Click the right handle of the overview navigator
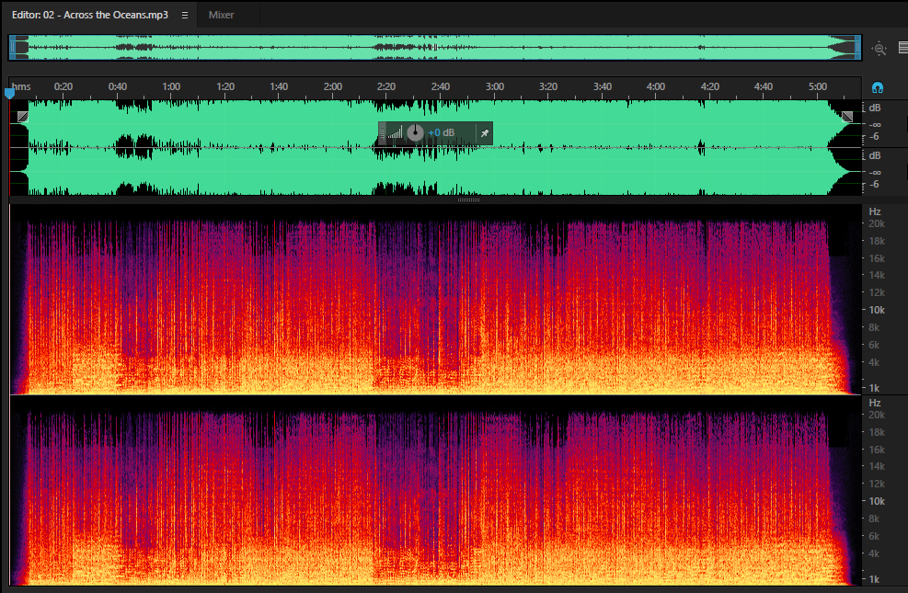Screen dimensions: 908x593 point(857,48)
